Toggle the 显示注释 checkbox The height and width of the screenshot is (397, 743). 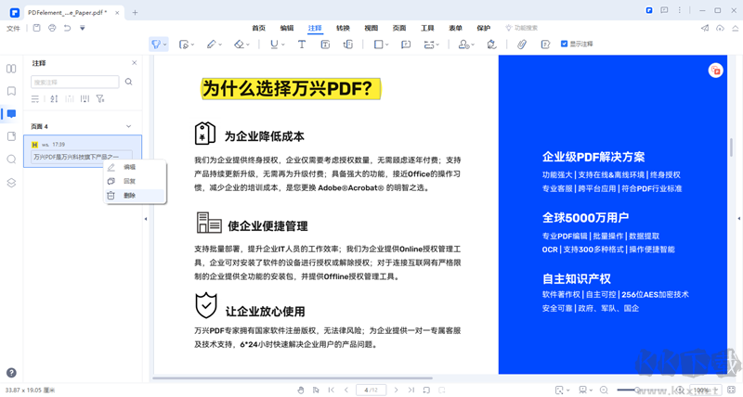point(565,45)
